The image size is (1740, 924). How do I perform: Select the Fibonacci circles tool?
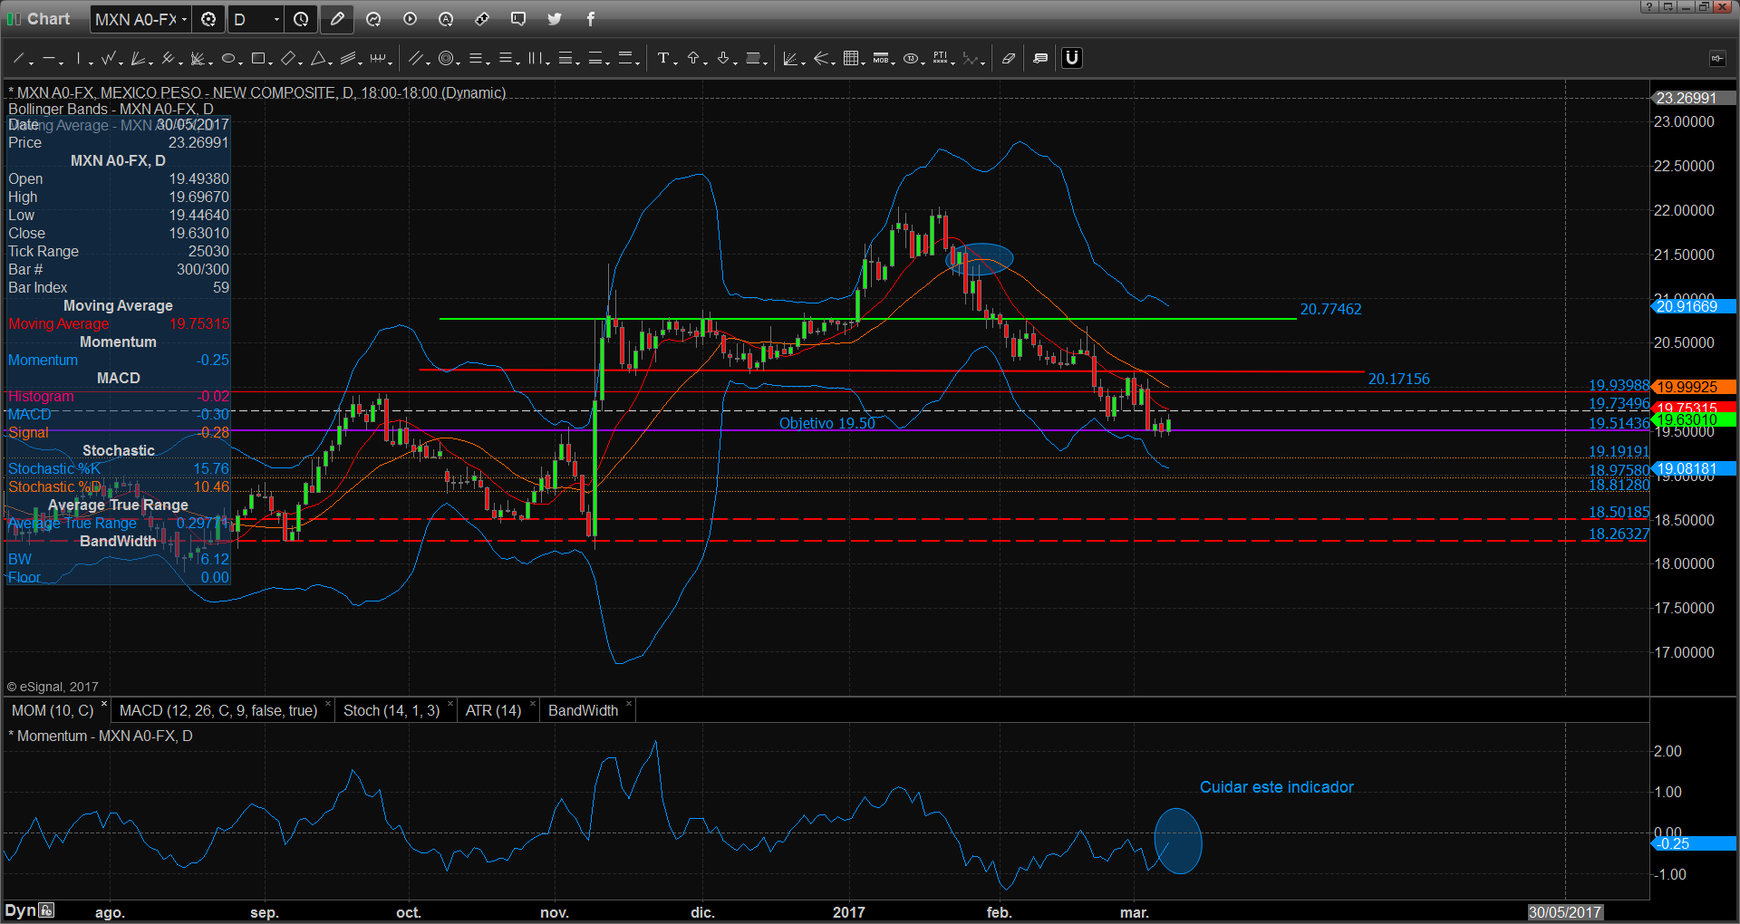445,59
